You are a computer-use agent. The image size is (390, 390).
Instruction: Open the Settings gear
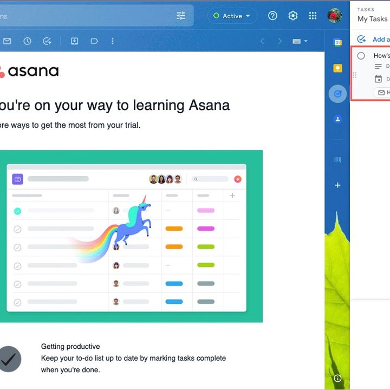tap(292, 16)
